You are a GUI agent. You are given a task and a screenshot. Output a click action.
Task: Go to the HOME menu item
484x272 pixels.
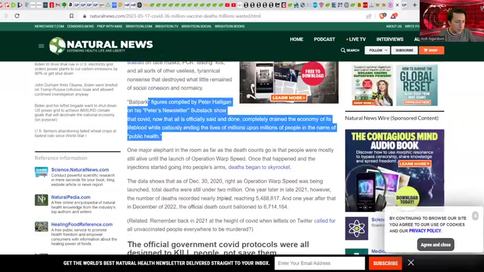pyautogui.click(x=296, y=39)
